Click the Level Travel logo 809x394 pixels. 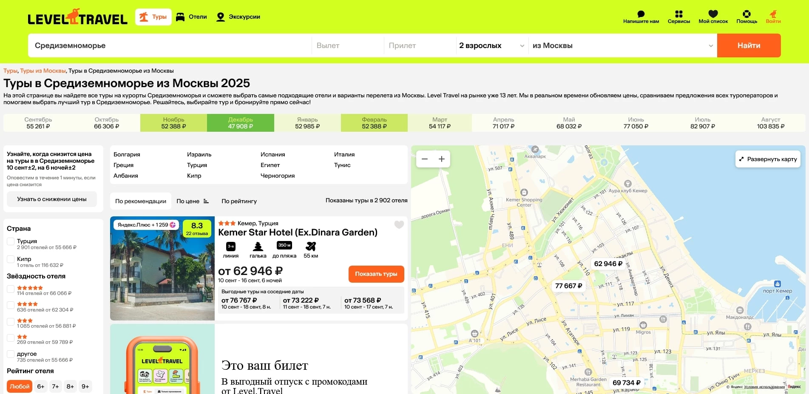coord(77,17)
